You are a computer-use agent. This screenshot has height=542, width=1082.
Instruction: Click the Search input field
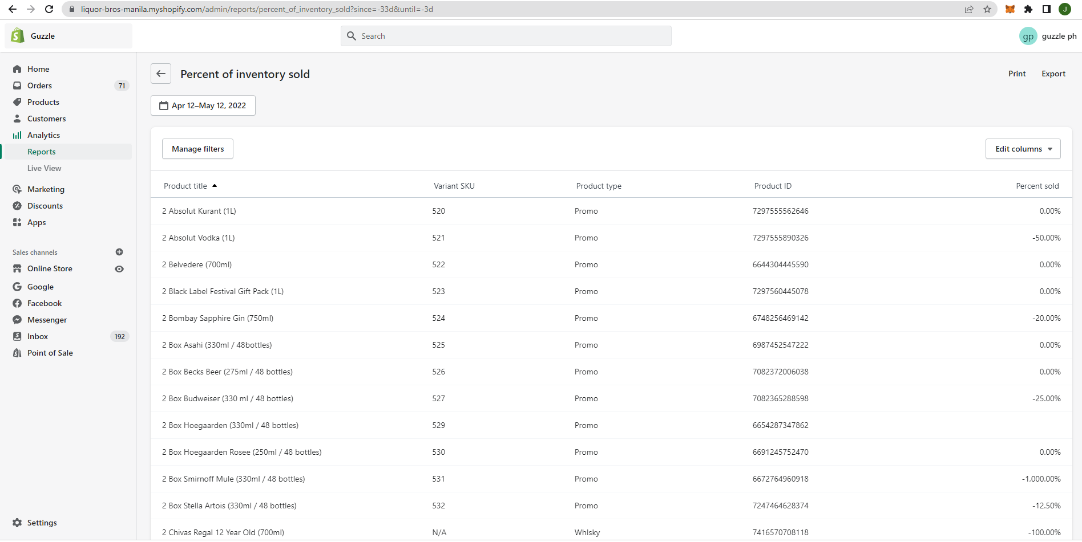pos(506,36)
